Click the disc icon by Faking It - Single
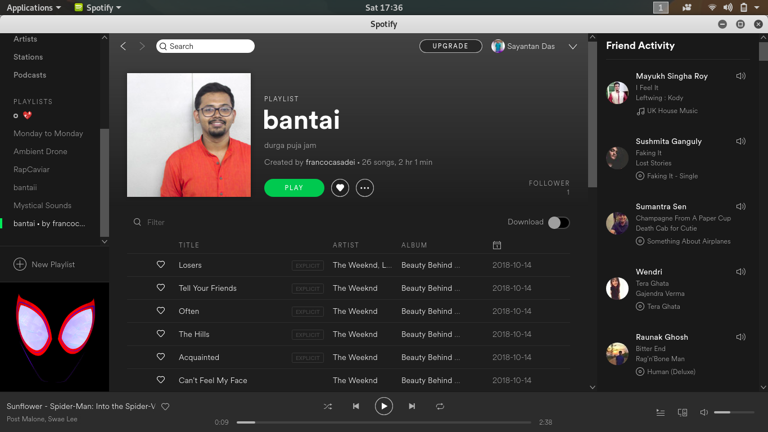This screenshot has width=768, height=432. coord(640,176)
